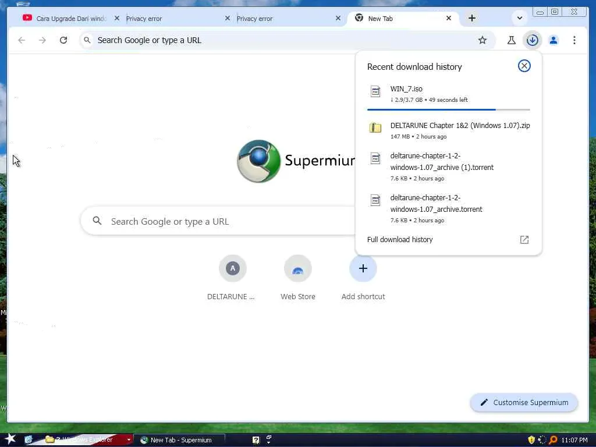Open full download history external-link icon
Screen dimensions: 596x447
pyautogui.click(x=524, y=239)
